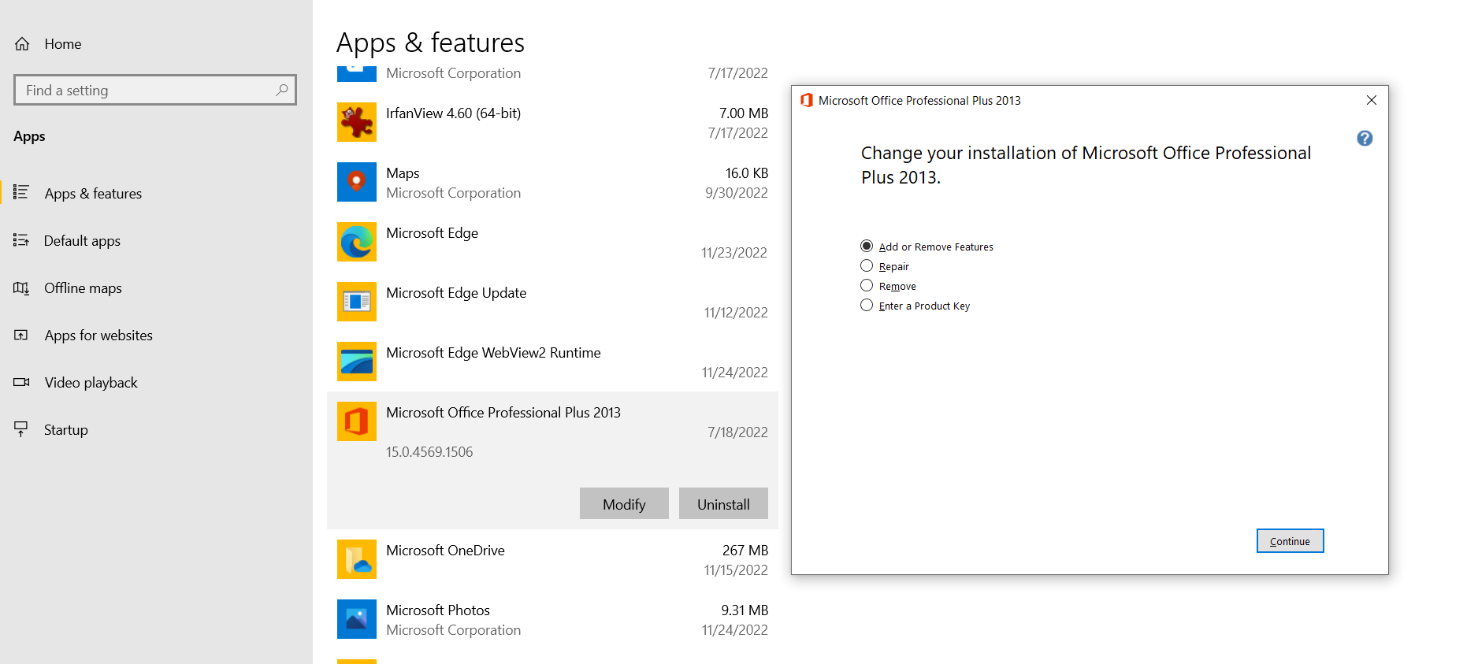The image size is (1478, 664).
Task: Click the Apps section header in the sidebar
Action: pyautogui.click(x=29, y=136)
